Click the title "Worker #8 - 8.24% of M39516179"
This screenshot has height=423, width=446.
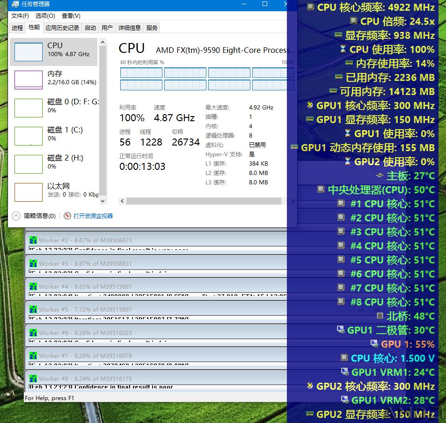(x=85, y=379)
